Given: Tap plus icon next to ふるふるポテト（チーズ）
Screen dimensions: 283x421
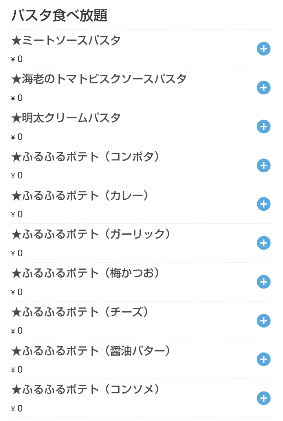Looking at the screenshot, I should click(264, 321).
